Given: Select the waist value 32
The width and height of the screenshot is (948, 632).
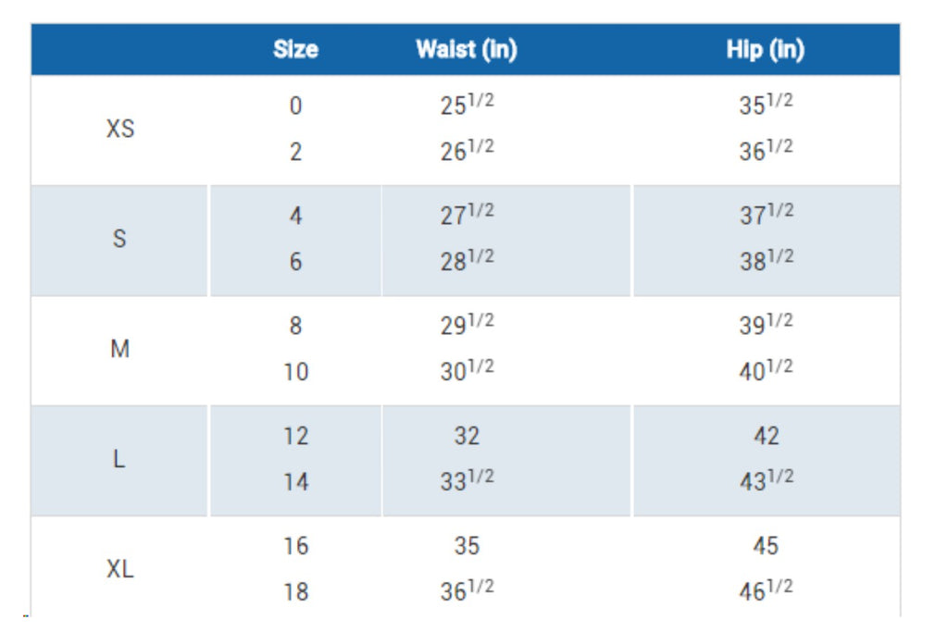Looking at the screenshot, I should point(467,436).
